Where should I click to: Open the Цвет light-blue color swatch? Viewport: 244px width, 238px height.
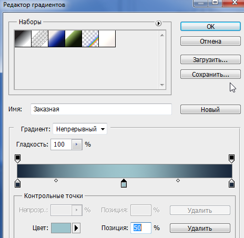coord(61,228)
